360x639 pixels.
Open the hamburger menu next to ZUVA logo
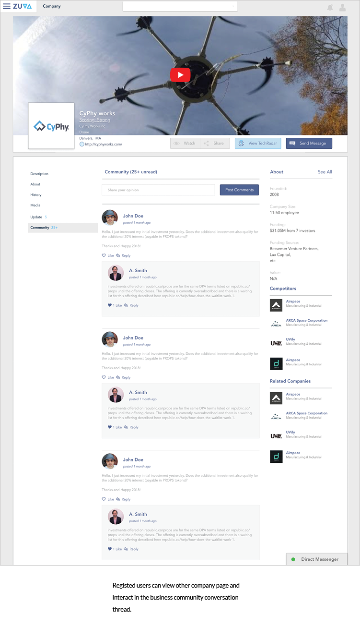[7, 6]
